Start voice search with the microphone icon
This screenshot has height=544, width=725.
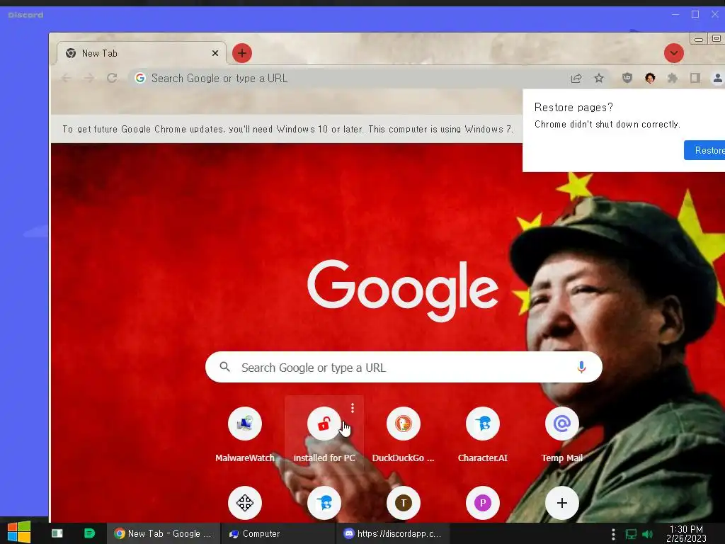[582, 368]
